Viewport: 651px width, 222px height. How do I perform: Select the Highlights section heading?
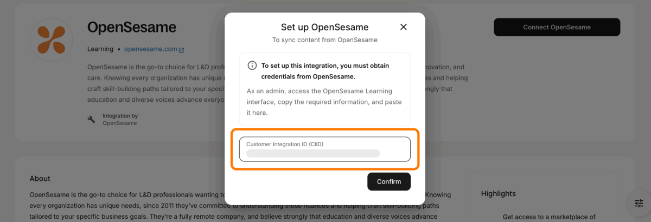[498, 193]
